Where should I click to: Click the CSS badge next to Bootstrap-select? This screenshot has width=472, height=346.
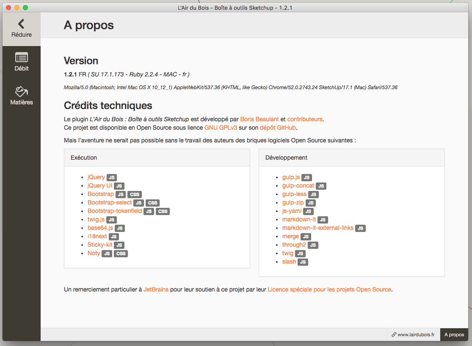[x=153, y=203]
